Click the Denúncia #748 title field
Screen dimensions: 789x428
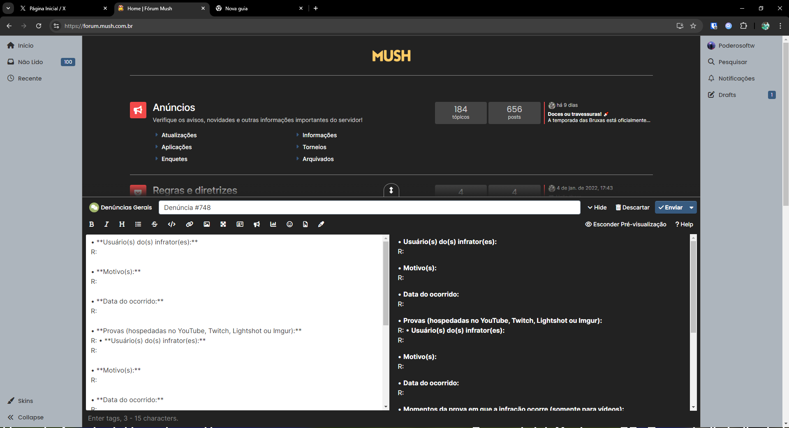click(x=369, y=207)
